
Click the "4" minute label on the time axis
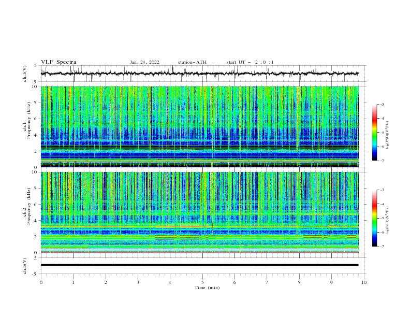170,282
